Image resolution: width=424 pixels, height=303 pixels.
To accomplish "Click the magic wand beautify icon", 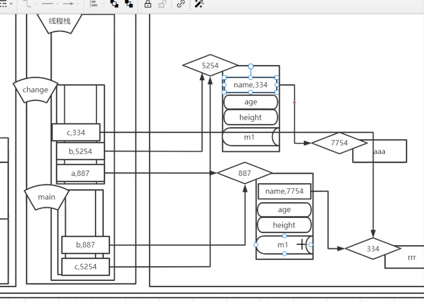I will (x=199, y=4).
